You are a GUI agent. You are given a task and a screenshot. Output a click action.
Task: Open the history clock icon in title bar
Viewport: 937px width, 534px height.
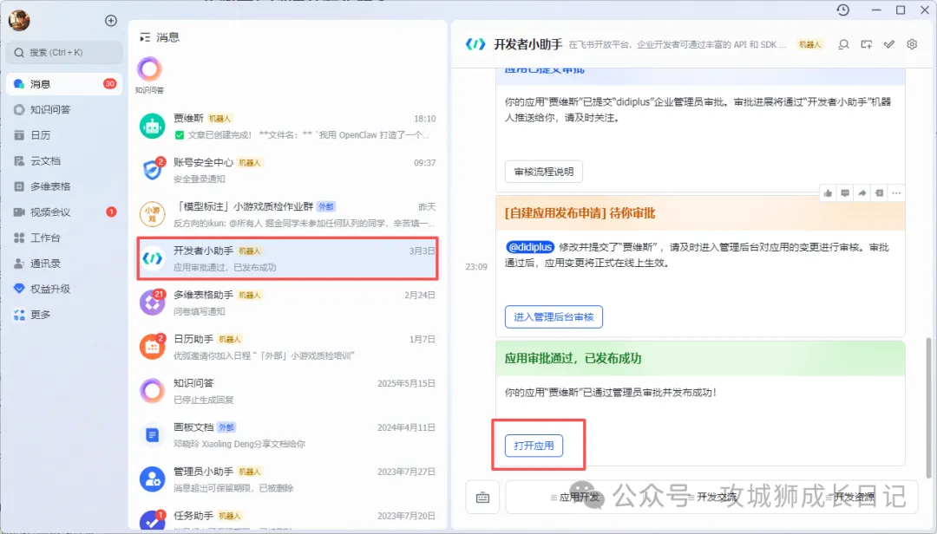[842, 10]
